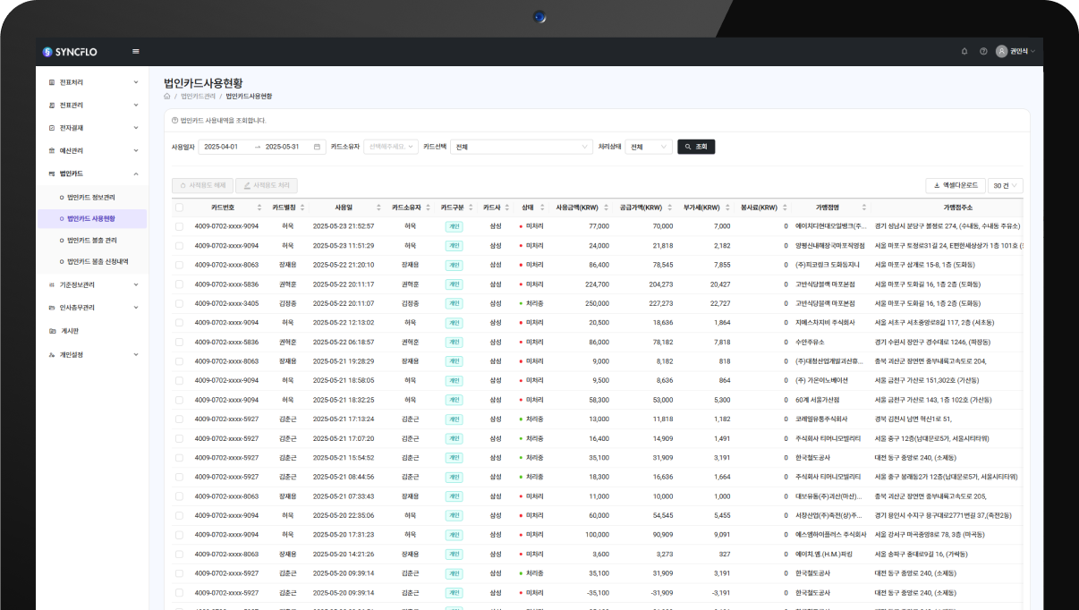Click the 조회 search button
The width and height of the screenshot is (1079, 610).
696,147
